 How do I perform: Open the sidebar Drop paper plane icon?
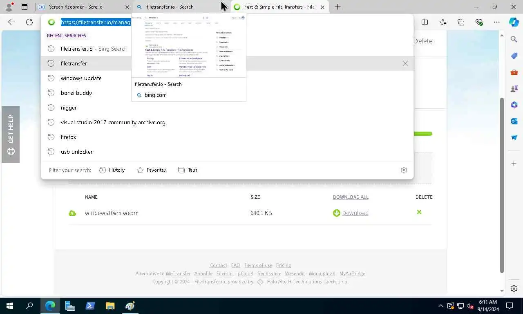click(514, 137)
